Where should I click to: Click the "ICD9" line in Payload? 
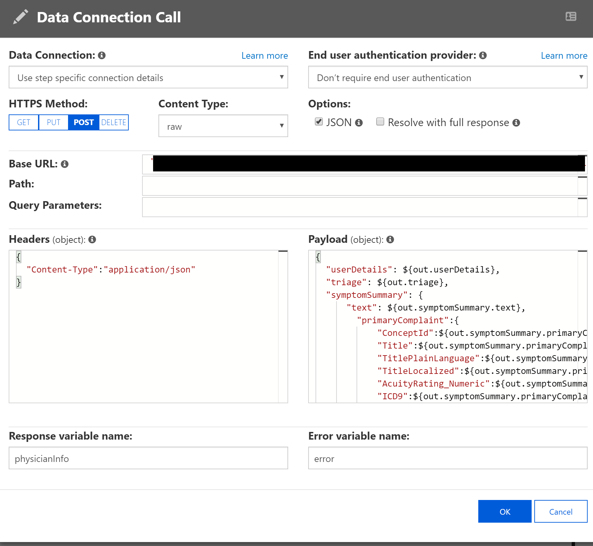(482, 396)
